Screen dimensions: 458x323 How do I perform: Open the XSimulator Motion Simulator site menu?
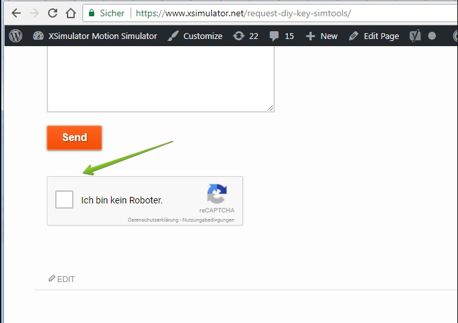pos(95,36)
